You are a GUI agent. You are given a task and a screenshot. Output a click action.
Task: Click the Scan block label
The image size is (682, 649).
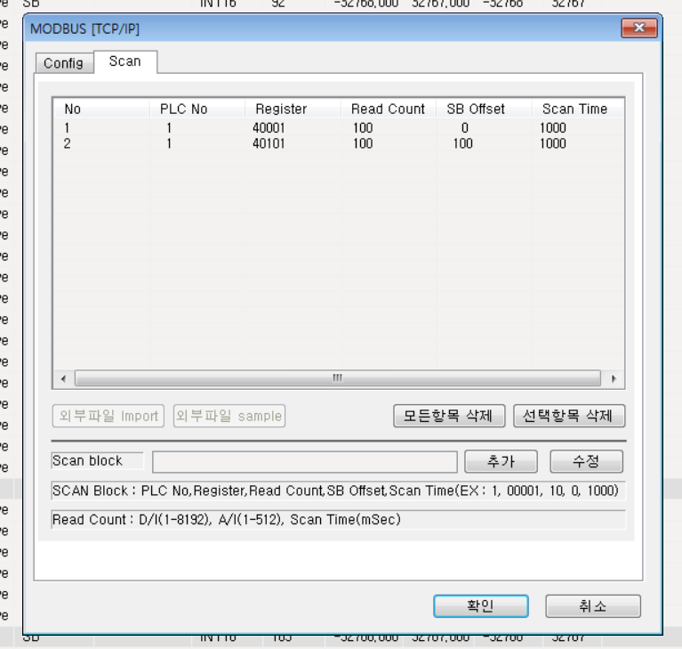click(87, 461)
